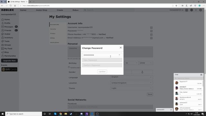This screenshot has height=116, width=206.
Task: Open Create in top navigation
Action: (x=60, y=10)
